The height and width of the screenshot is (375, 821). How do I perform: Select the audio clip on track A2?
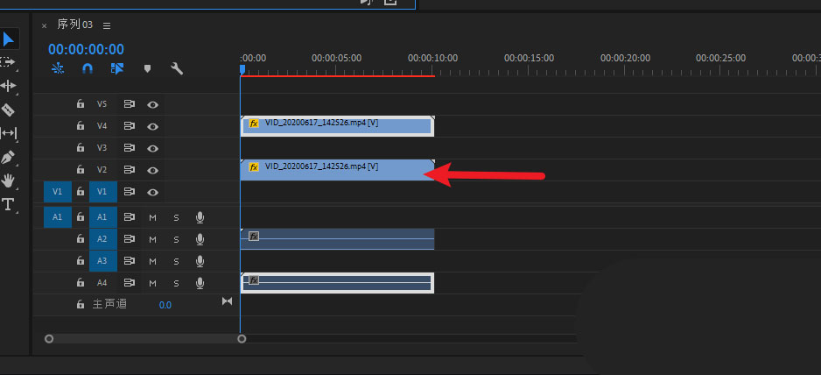(337, 239)
